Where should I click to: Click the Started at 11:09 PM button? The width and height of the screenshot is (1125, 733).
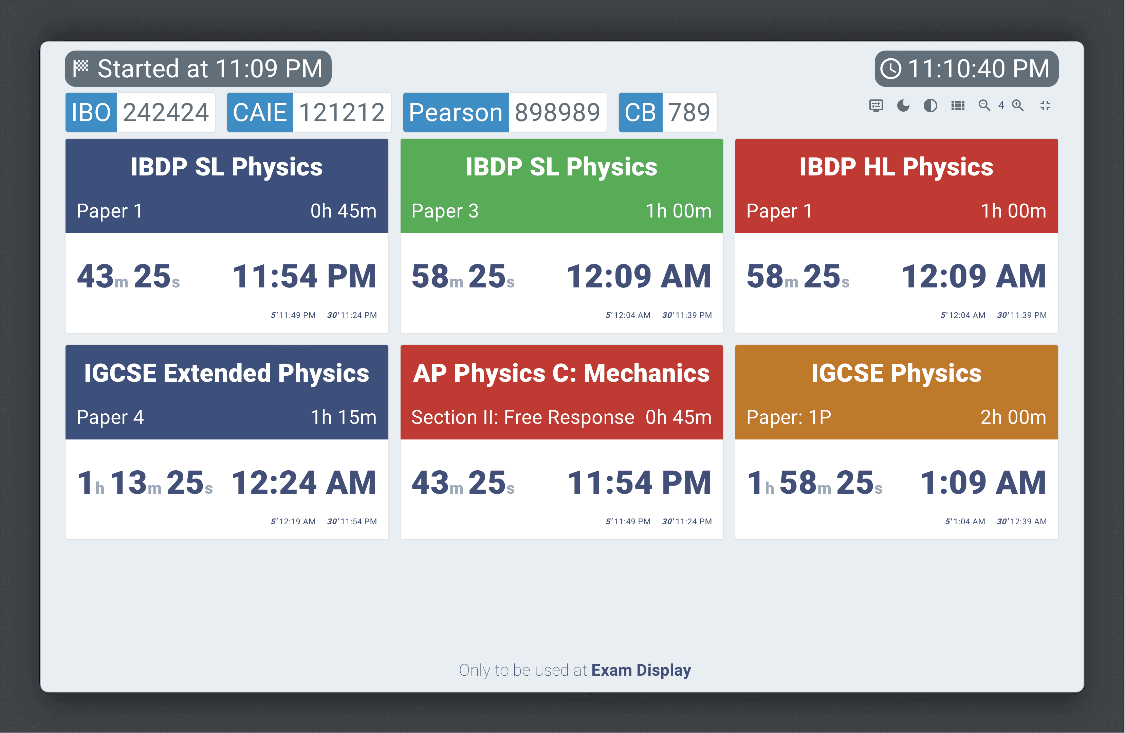click(189, 68)
